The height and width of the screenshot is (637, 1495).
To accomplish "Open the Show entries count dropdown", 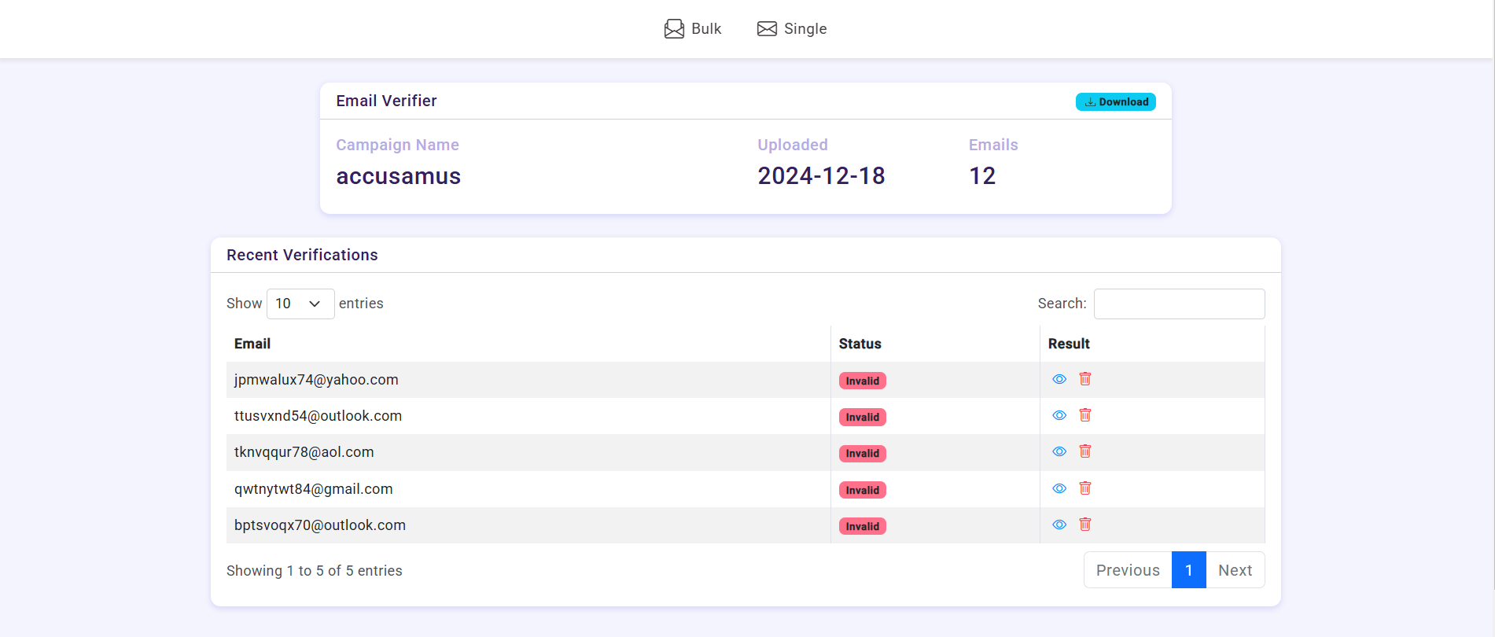I will (x=300, y=304).
